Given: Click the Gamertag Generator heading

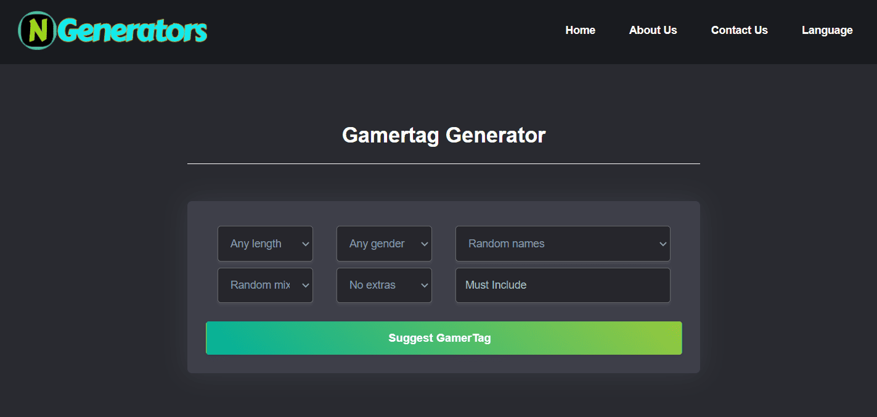Looking at the screenshot, I should [x=443, y=135].
